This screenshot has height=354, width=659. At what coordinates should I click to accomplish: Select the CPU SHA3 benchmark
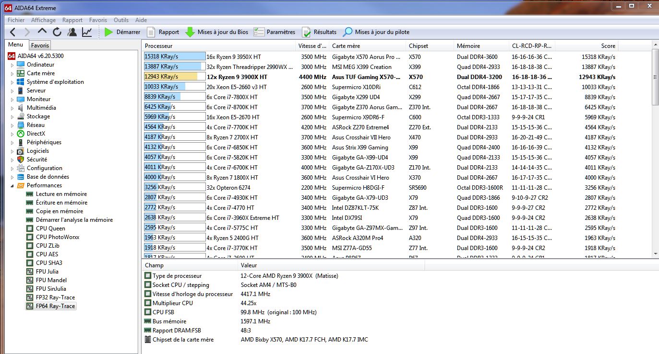49,263
